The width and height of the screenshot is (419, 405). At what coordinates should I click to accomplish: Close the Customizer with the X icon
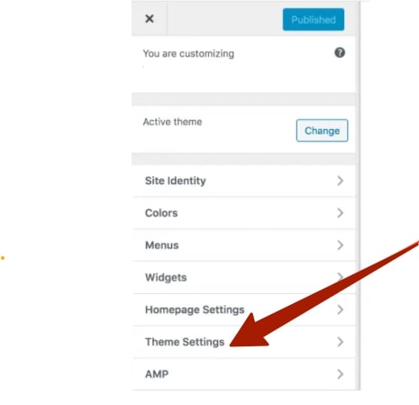tap(150, 19)
